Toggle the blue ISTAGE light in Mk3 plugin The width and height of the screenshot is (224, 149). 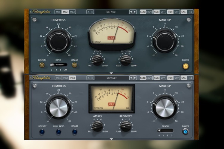pos(75,132)
